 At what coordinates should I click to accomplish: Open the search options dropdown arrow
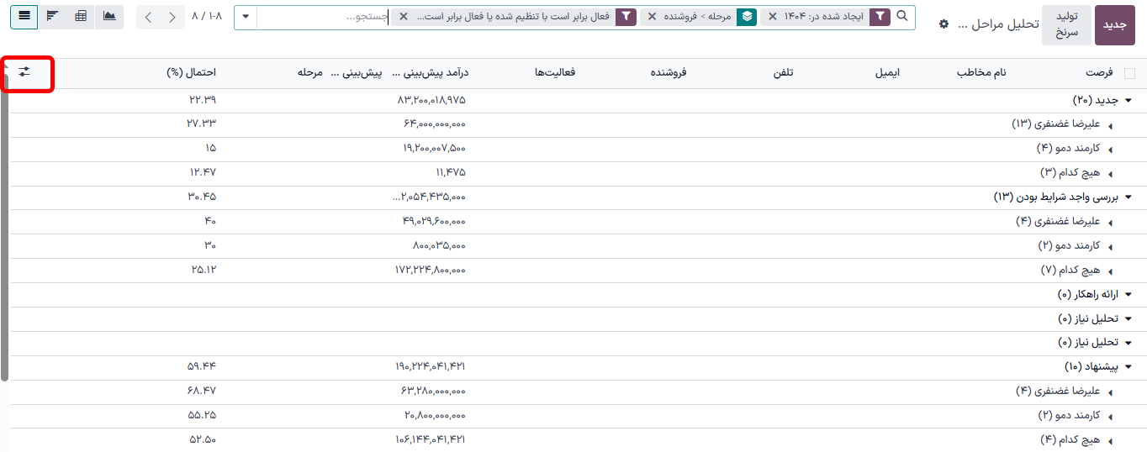(x=245, y=17)
